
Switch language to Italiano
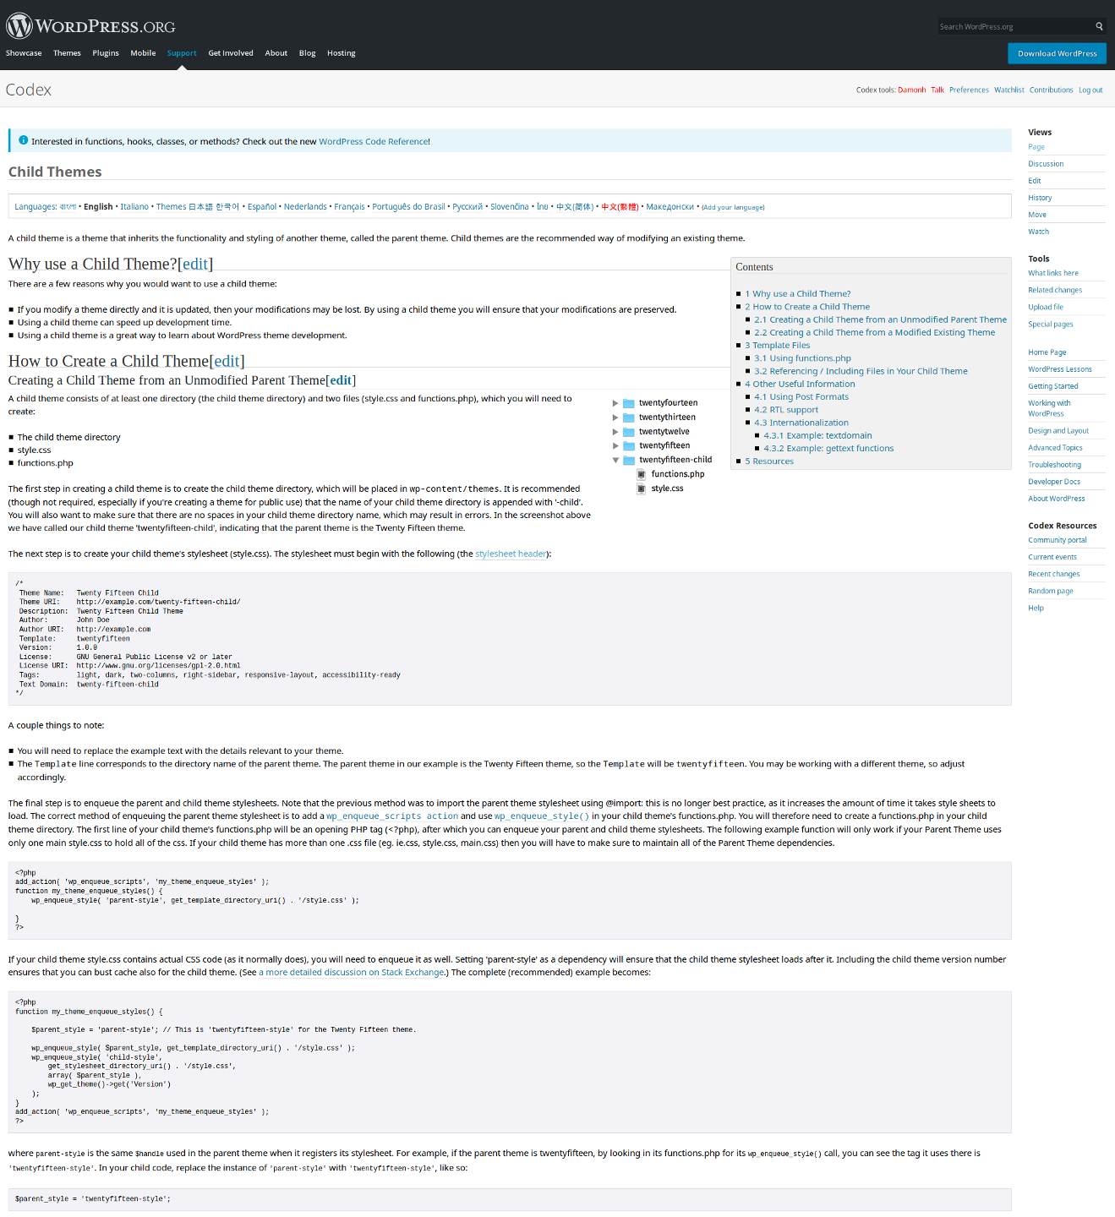pyautogui.click(x=134, y=206)
